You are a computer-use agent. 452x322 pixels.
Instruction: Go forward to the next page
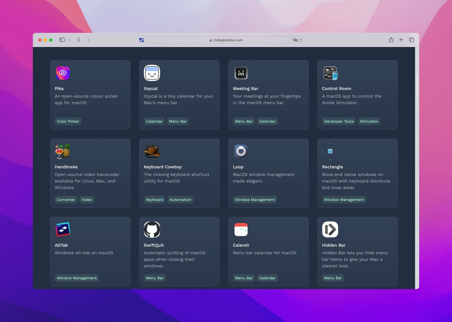click(89, 40)
